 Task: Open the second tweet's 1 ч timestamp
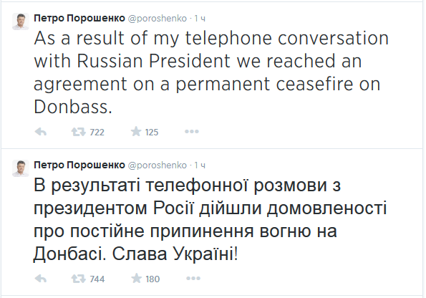pos(200,165)
